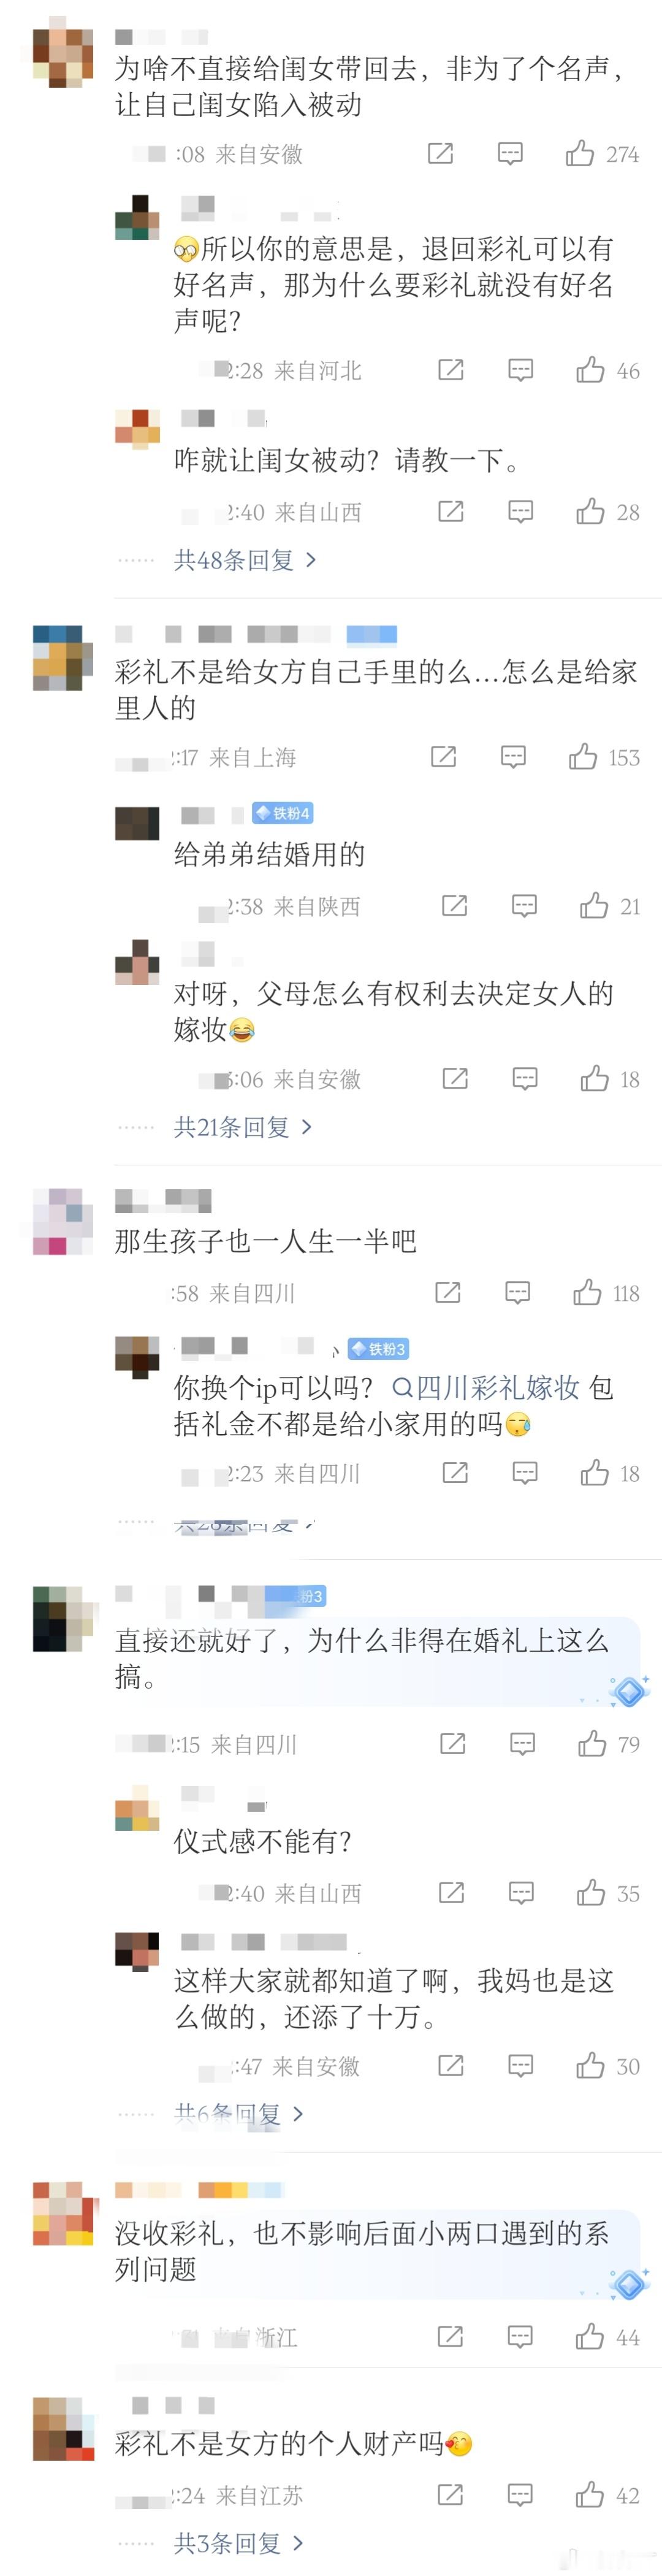The width and height of the screenshot is (662, 2576).
Task: Click the 铁粉4 badge
Action: click(283, 813)
